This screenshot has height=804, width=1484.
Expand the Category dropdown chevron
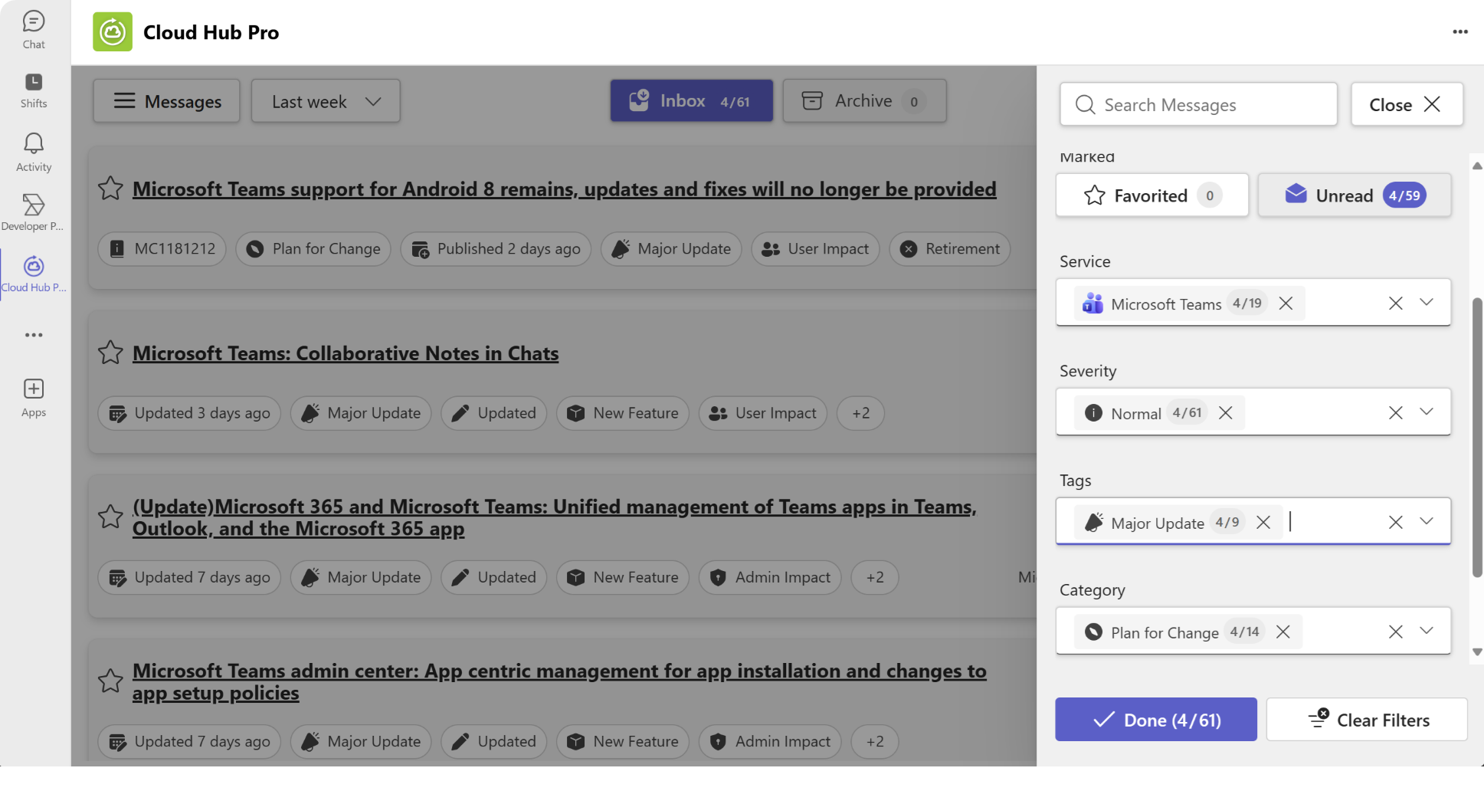(x=1426, y=632)
